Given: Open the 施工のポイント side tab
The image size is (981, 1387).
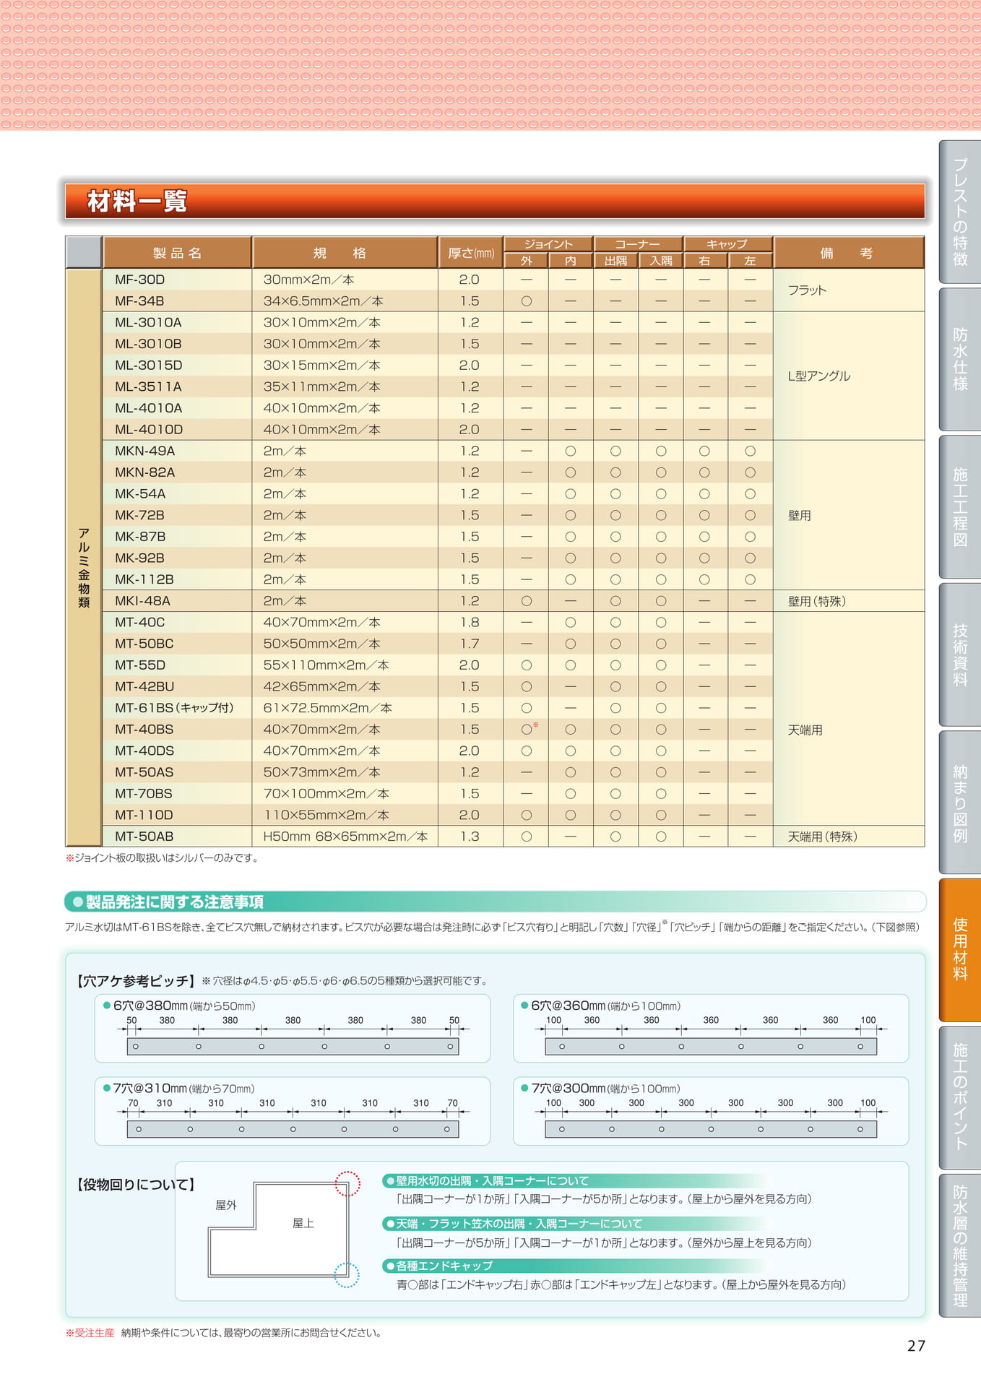Looking at the screenshot, I should click(x=960, y=1097).
